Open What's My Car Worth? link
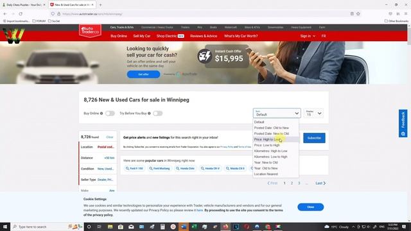This screenshot has width=411, height=231. pos(241,36)
